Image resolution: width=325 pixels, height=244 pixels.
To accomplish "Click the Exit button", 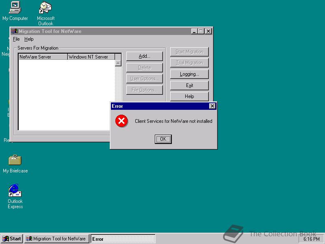I will tap(189, 85).
